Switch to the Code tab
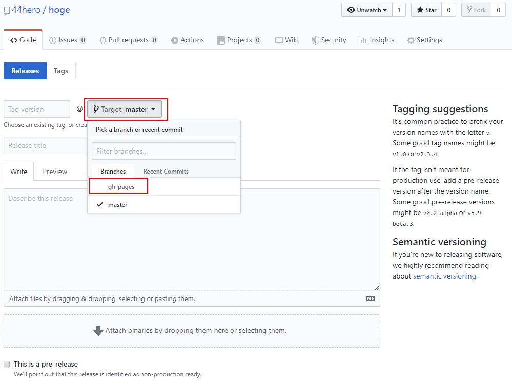Image resolution: width=512 pixels, height=385 pixels. [x=23, y=40]
